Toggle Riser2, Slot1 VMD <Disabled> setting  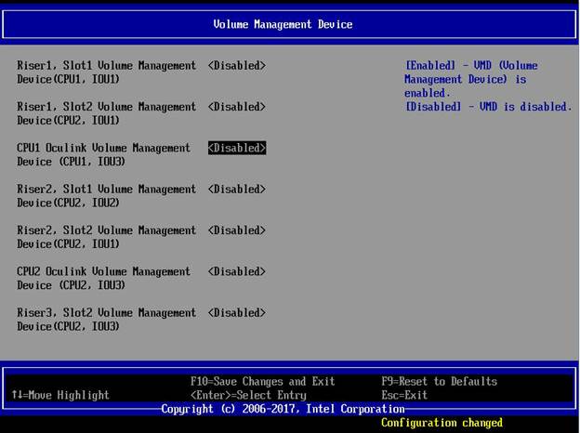tap(237, 190)
